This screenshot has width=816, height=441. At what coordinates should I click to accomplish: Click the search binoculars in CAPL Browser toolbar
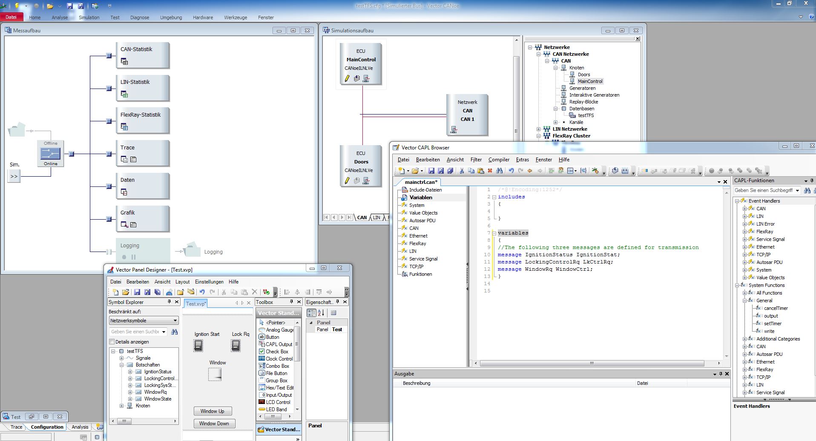coord(500,170)
